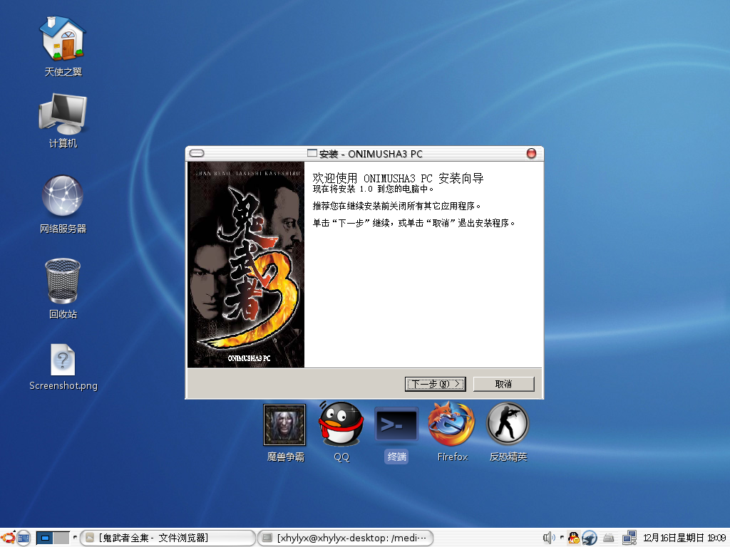Click the 欢迎使用 ONIMUSHA3 PC 安装向导 heading
This screenshot has height=547, width=730.
point(398,178)
